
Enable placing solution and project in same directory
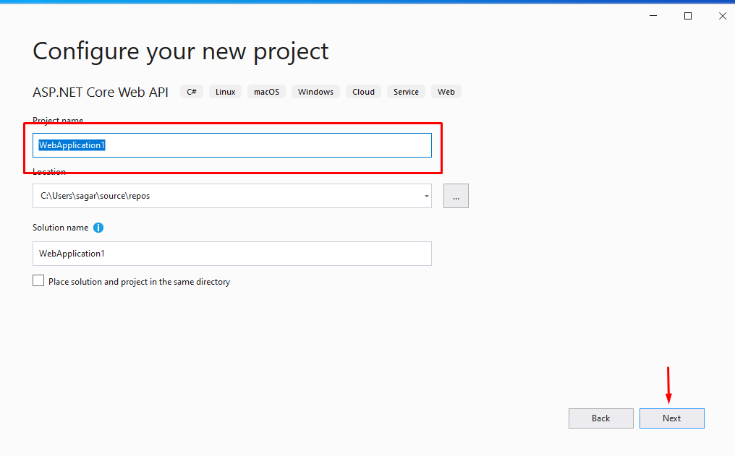tap(38, 280)
